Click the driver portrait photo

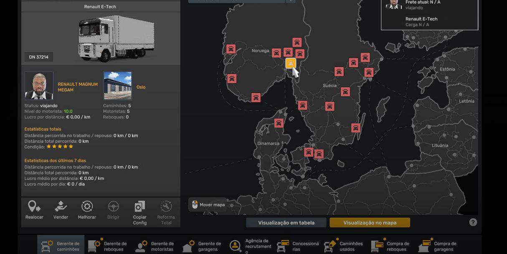tap(39, 86)
